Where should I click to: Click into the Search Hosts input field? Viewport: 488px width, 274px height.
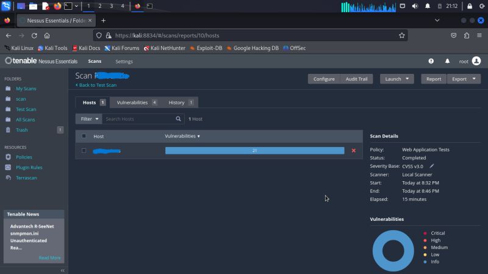click(x=138, y=119)
